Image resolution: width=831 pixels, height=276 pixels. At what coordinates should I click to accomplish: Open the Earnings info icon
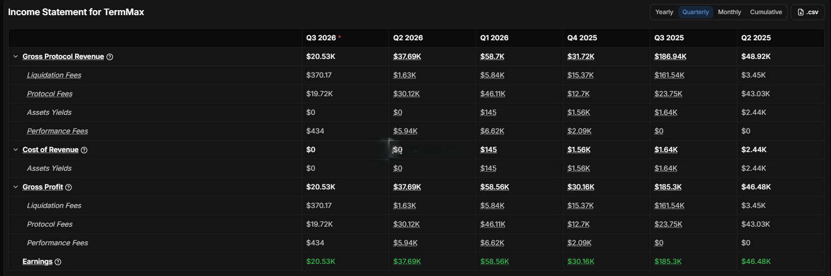point(58,262)
